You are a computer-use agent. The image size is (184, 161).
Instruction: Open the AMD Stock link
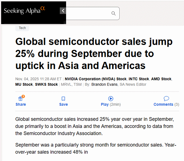coord(161,79)
